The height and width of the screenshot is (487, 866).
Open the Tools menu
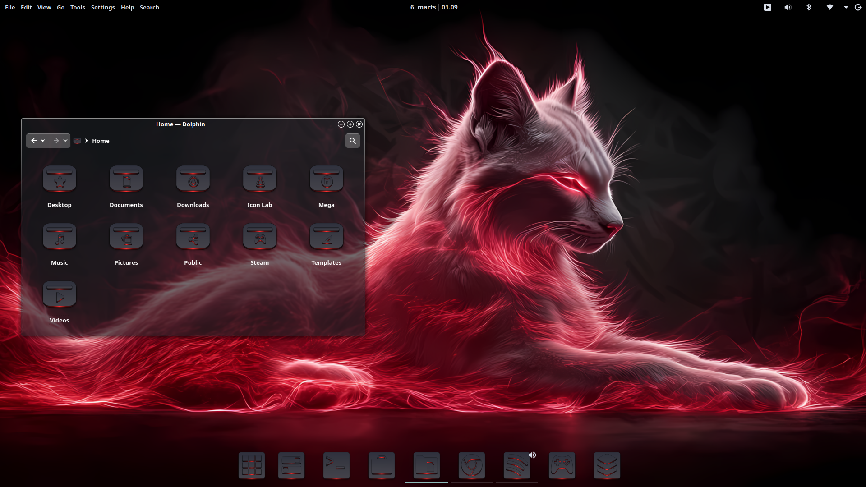[x=78, y=7]
